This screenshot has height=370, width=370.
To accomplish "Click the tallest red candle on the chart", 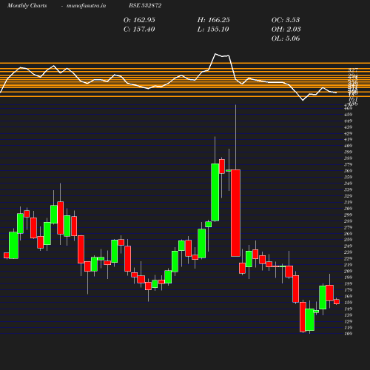I will (235, 213).
